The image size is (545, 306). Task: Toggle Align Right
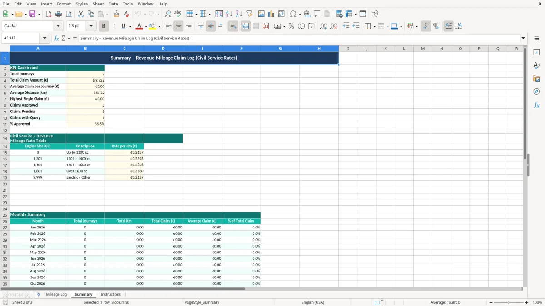(188, 26)
